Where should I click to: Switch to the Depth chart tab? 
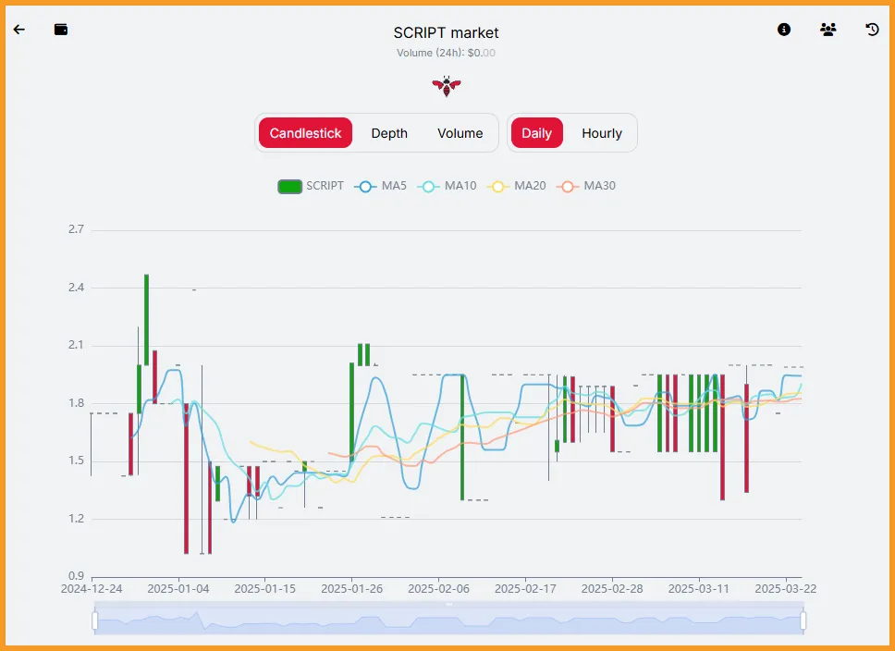(x=389, y=133)
